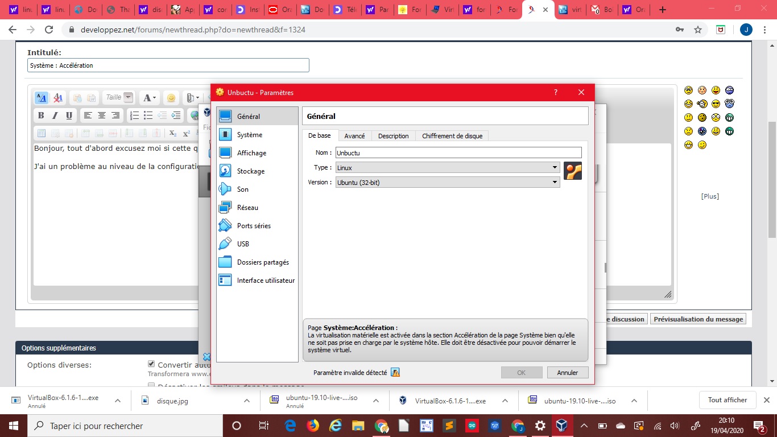Screen dimensions: 777x437
Task: Open the Système settings category
Action: point(257,135)
